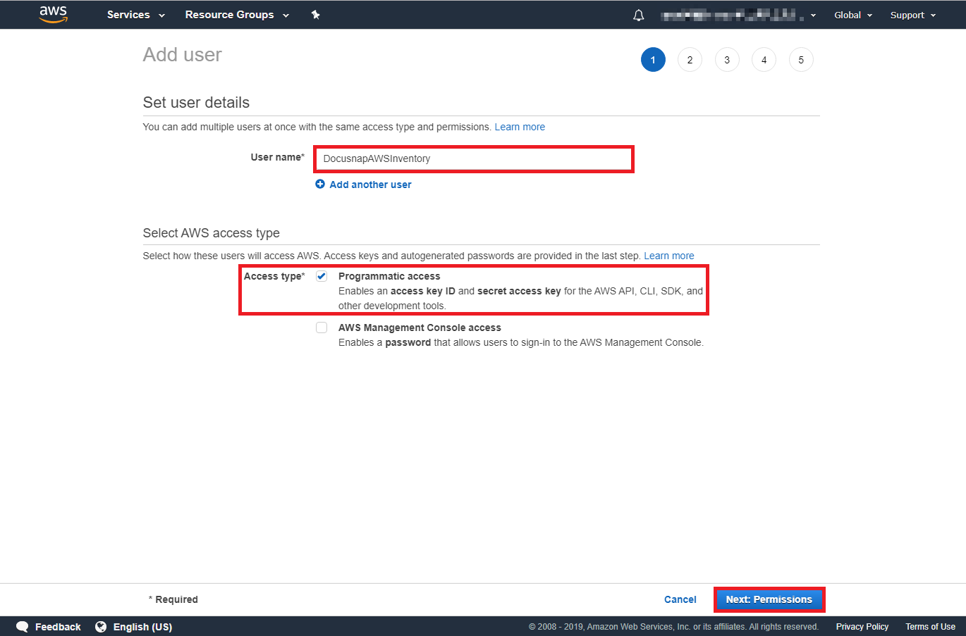The height and width of the screenshot is (636, 966).
Task: Click the Cancel link
Action: [680, 599]
